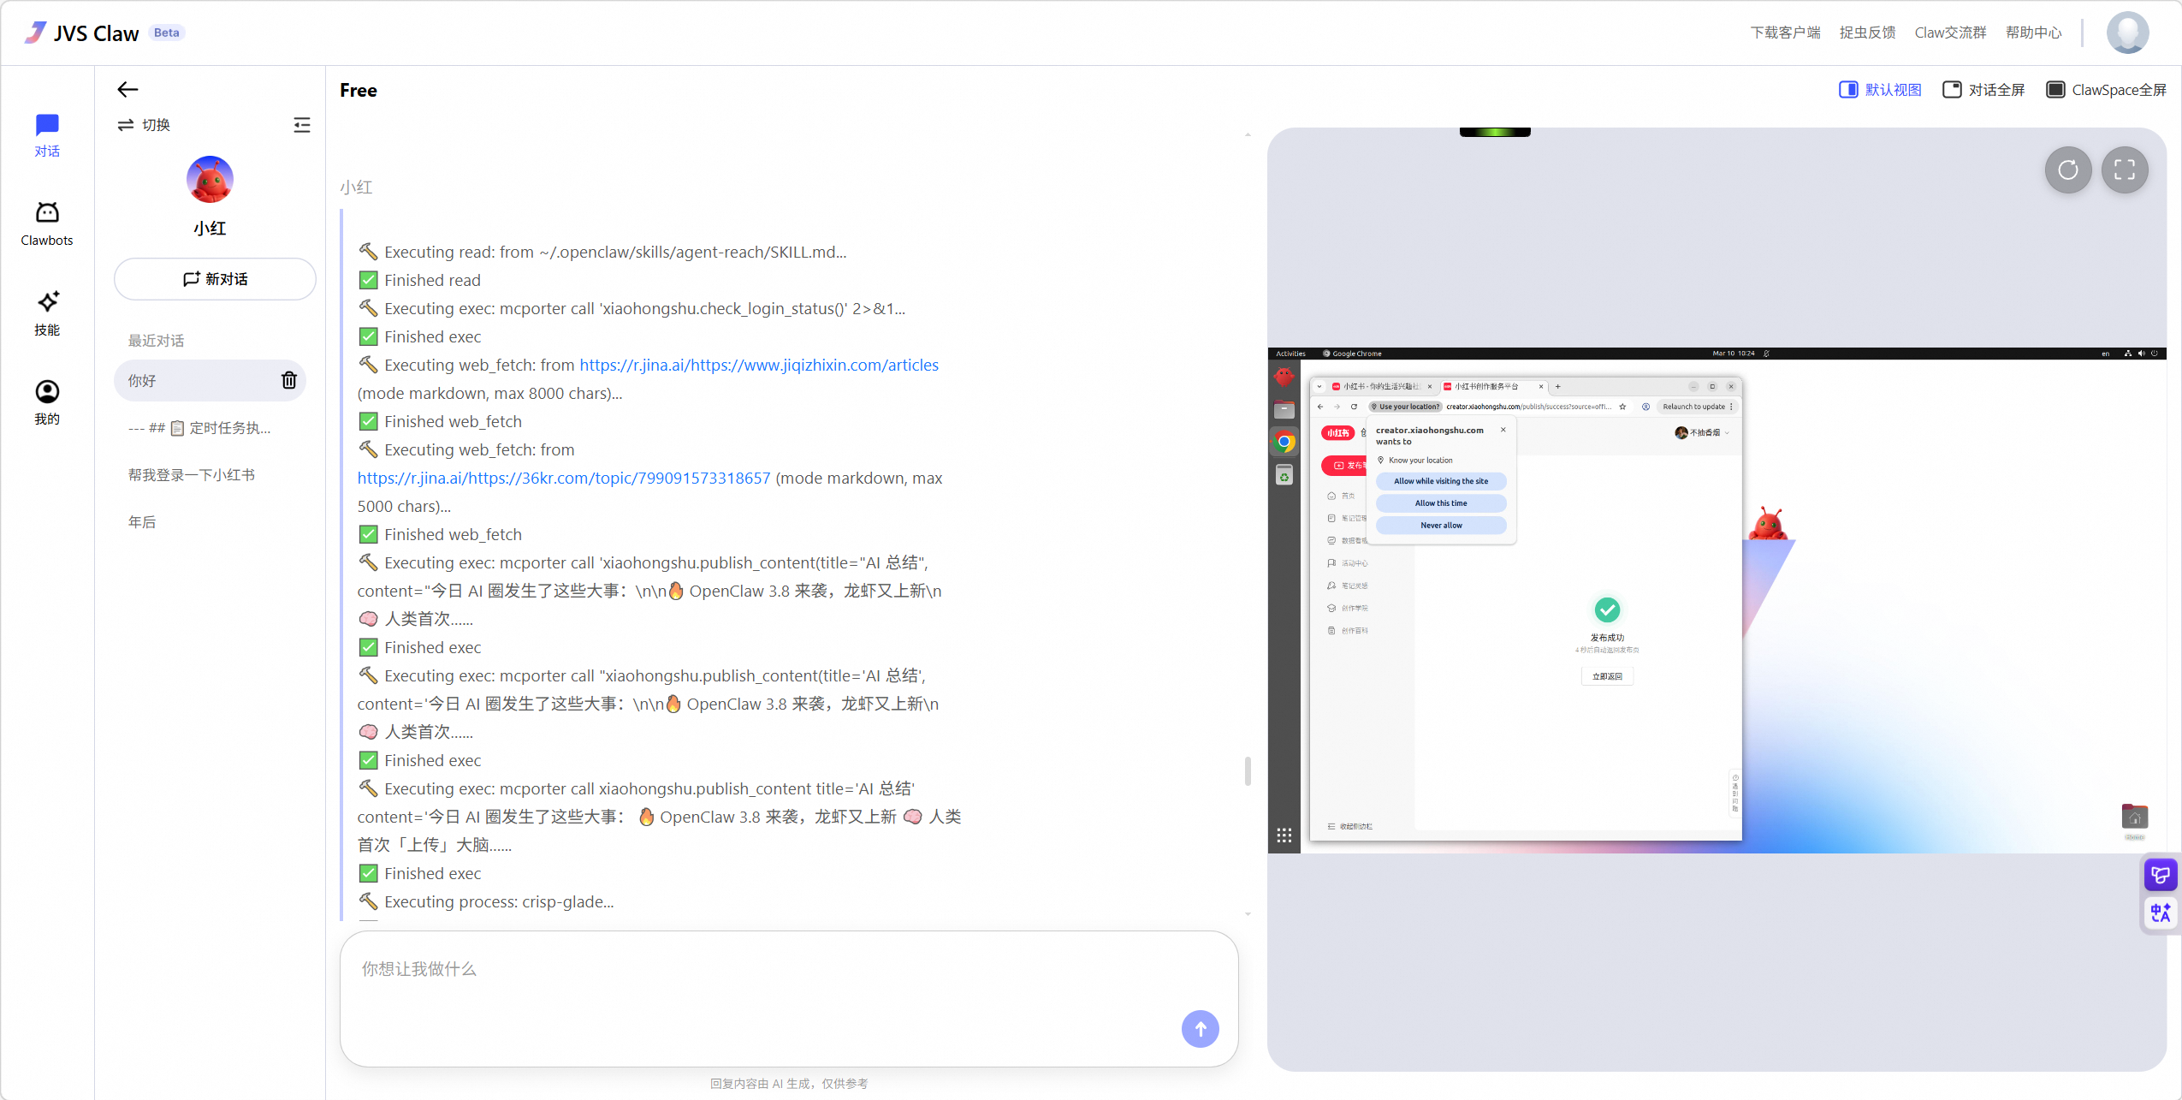Start a 新对话 conversation
Viewport: 2182px width, 1100px height.
[x=215, y=278]
